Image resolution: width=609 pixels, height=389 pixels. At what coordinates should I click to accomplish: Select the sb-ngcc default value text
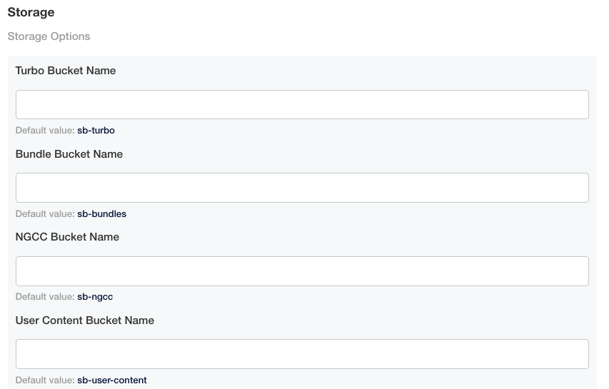click(95, 297)
